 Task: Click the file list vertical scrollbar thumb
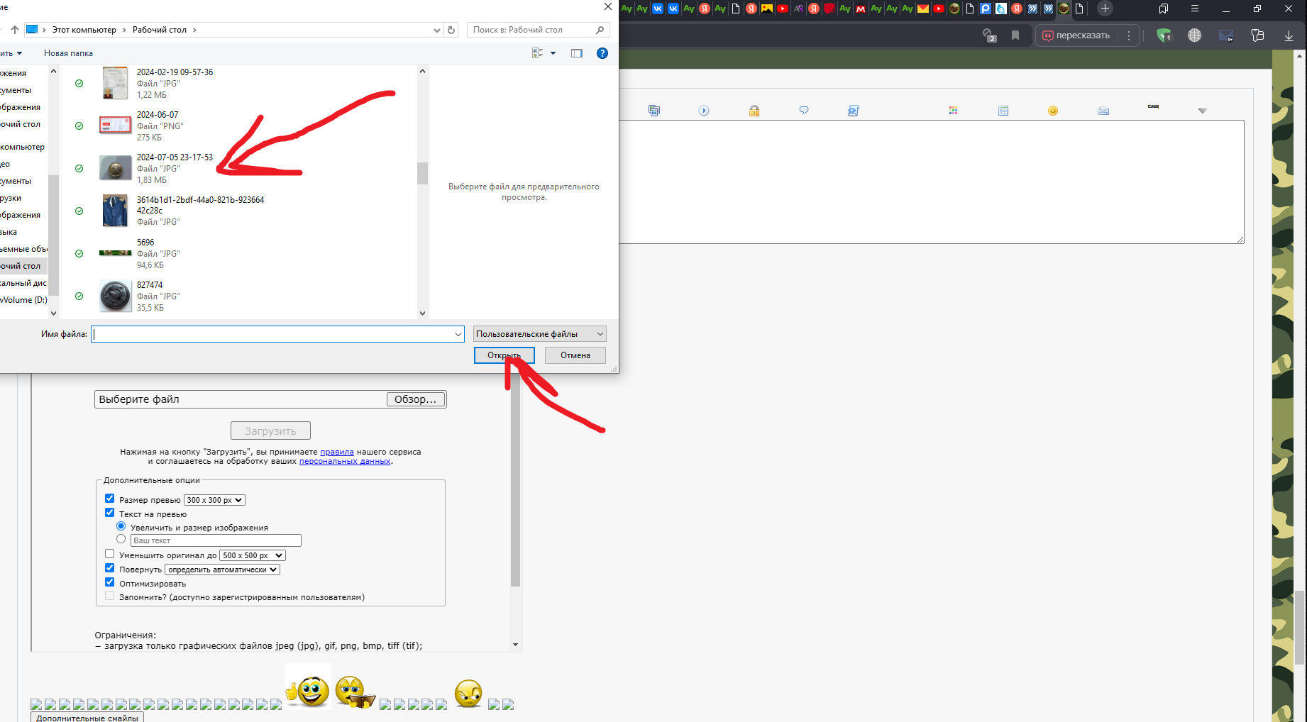click(422, 173)
